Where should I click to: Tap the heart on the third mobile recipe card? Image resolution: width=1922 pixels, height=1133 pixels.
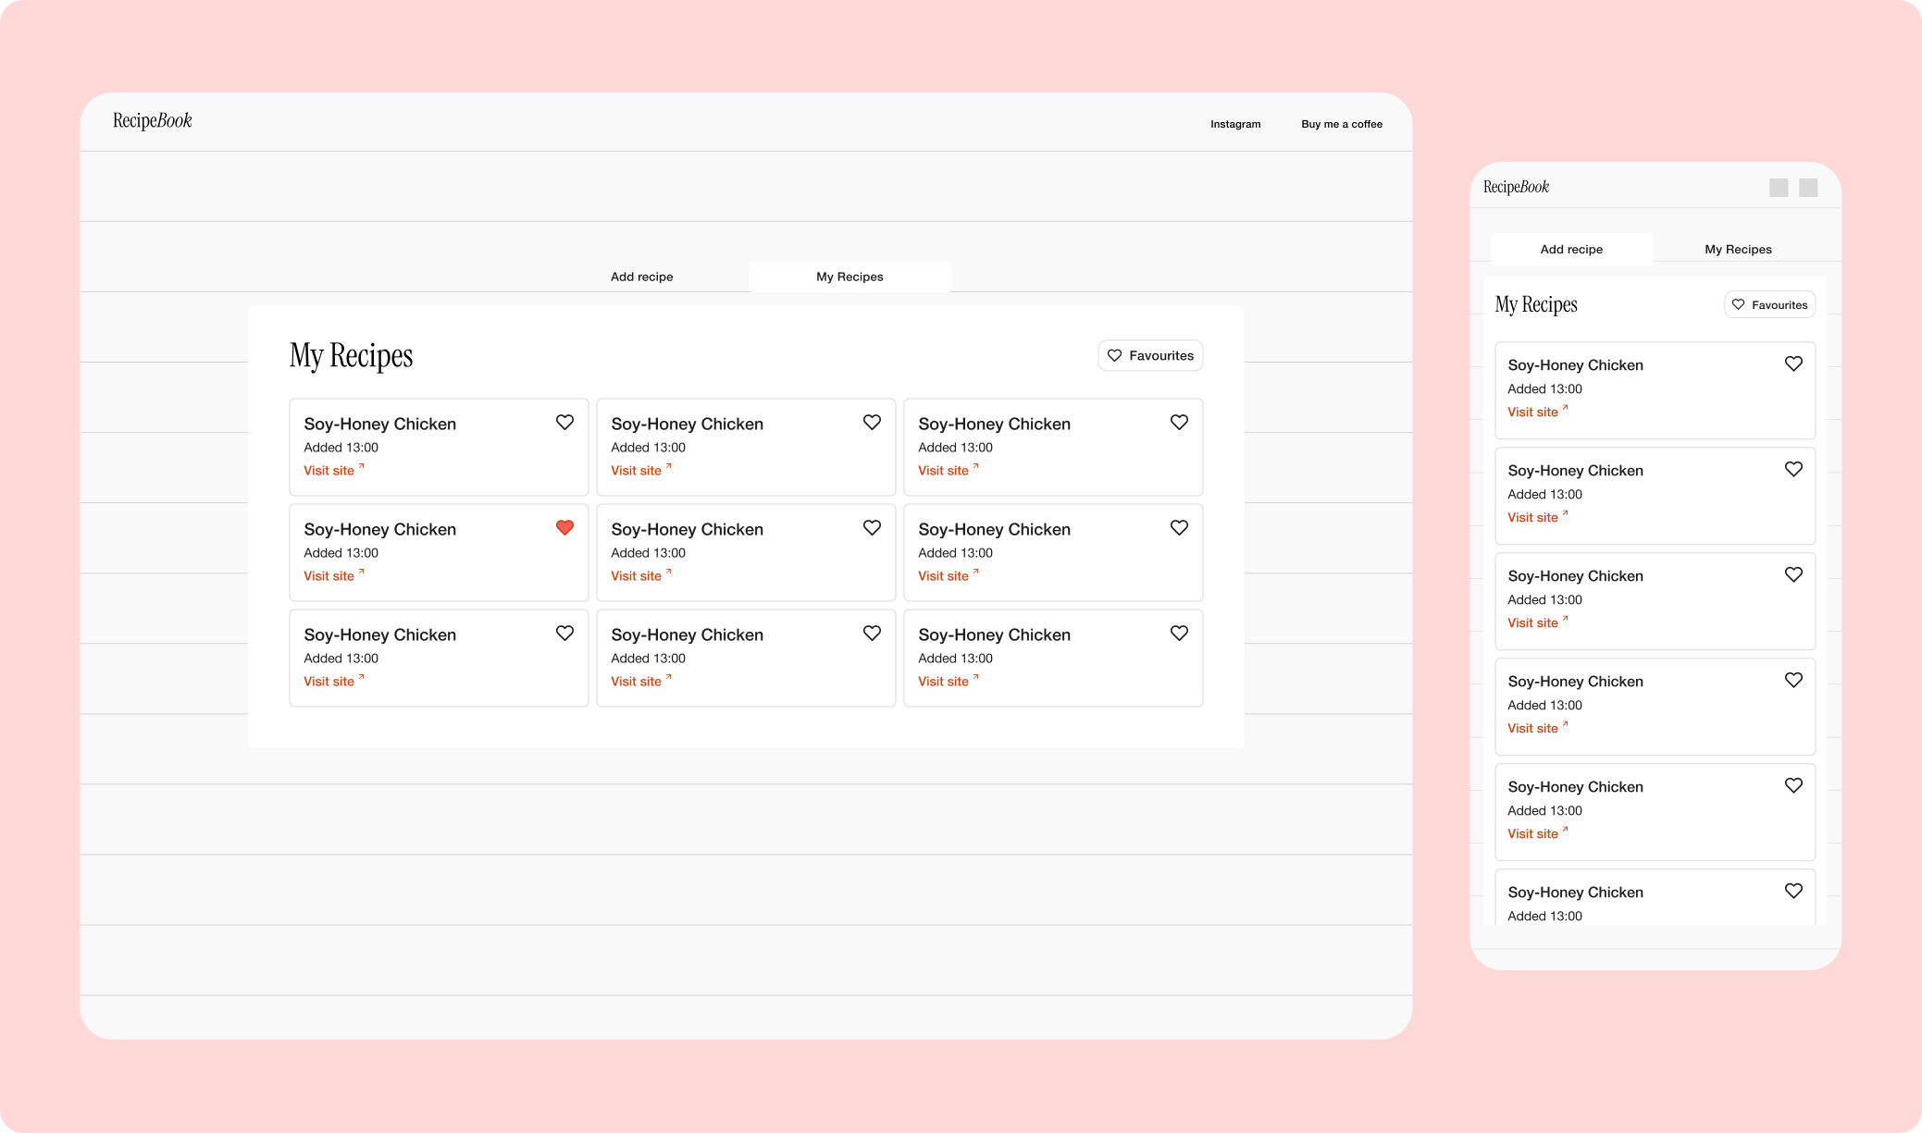point(1793,575)
